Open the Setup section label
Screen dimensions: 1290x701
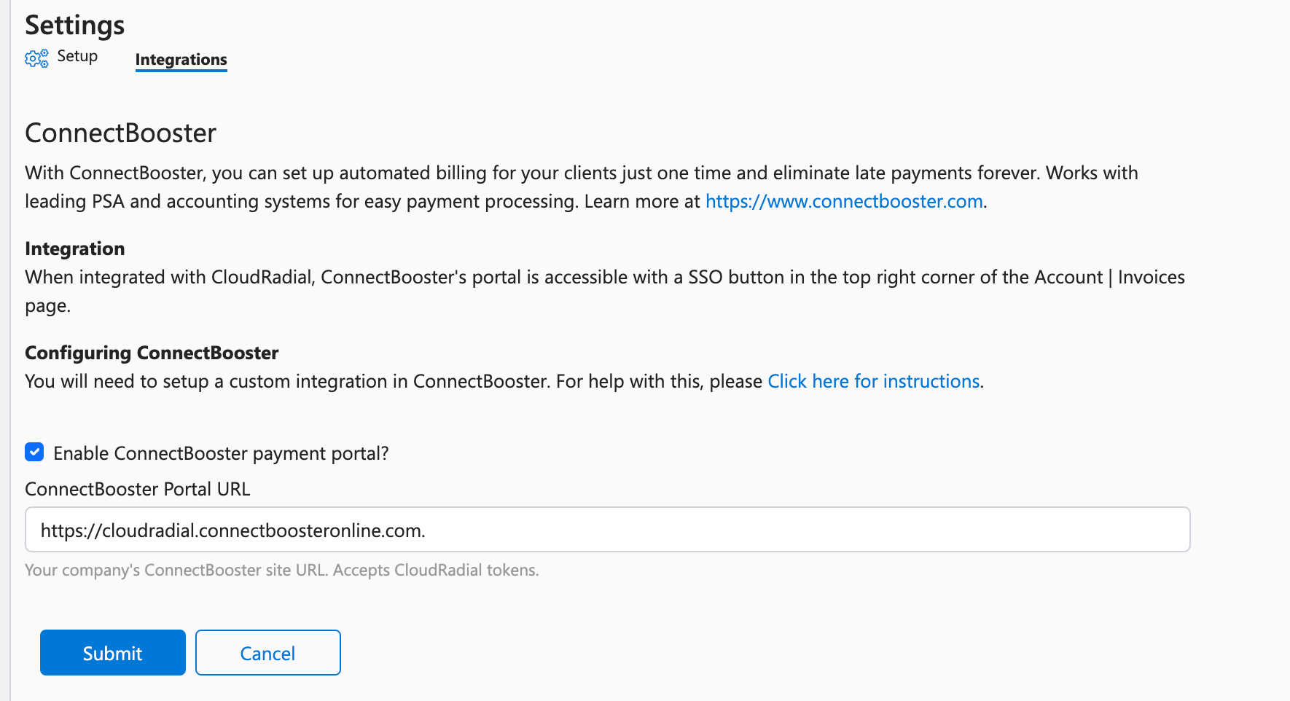[77, 56]
